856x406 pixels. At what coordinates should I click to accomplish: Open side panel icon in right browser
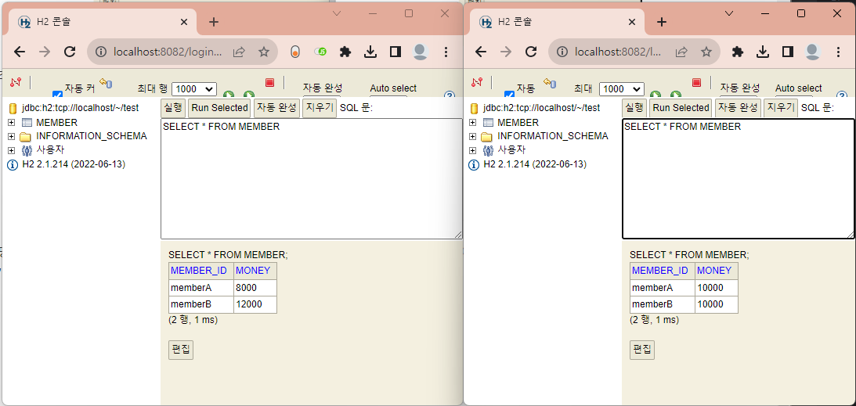point(788,52)
